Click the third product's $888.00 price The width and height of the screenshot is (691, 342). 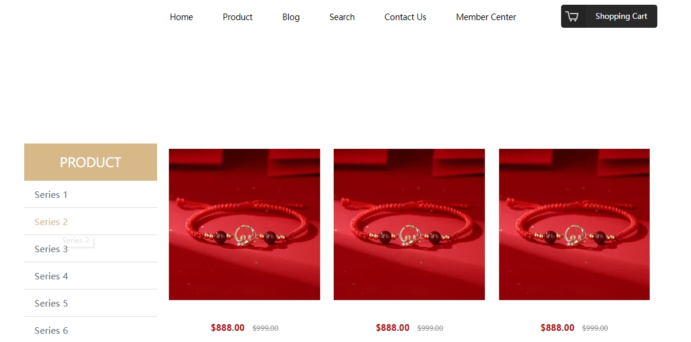[558, 327]
